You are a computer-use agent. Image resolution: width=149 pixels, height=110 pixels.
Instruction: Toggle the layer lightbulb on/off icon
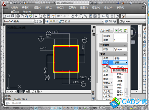point(51,21)
